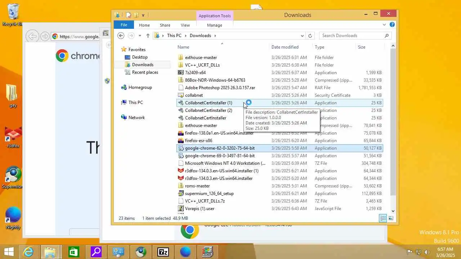The width and height of the screenshot is (461, 259).
Task: Open the address bar history dropdown
Action: 302,36
